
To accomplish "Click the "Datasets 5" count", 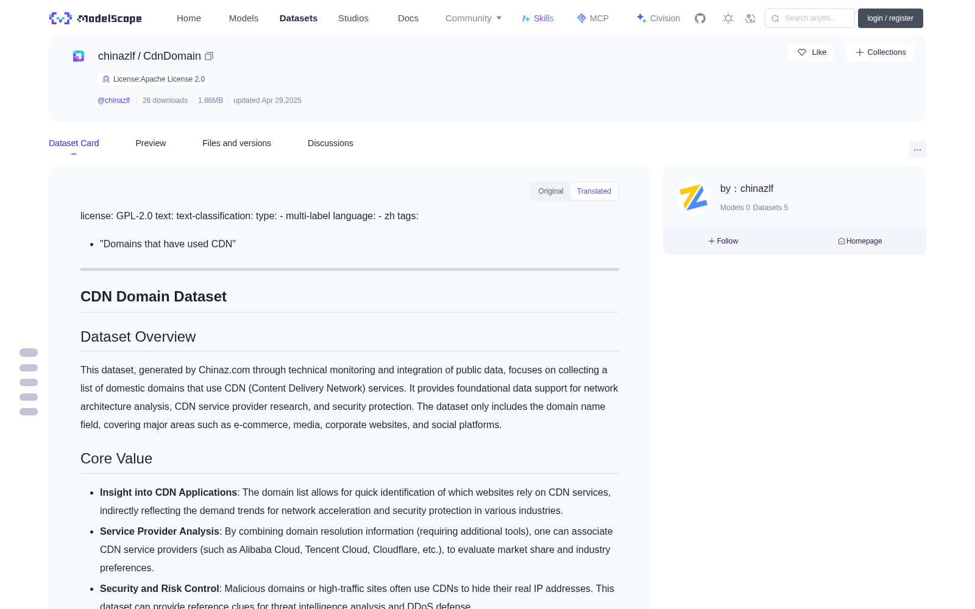I will [770, 208].
